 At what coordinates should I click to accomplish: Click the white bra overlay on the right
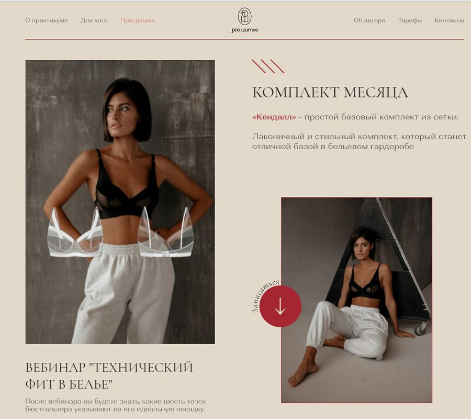pyautogui.click(x=165, y=232)
